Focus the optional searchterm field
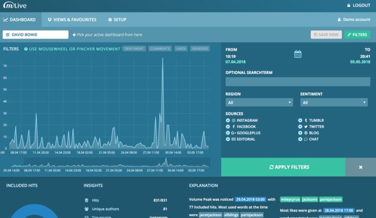Viewport: 376px width, 218px height. click(x=298, y=82)
